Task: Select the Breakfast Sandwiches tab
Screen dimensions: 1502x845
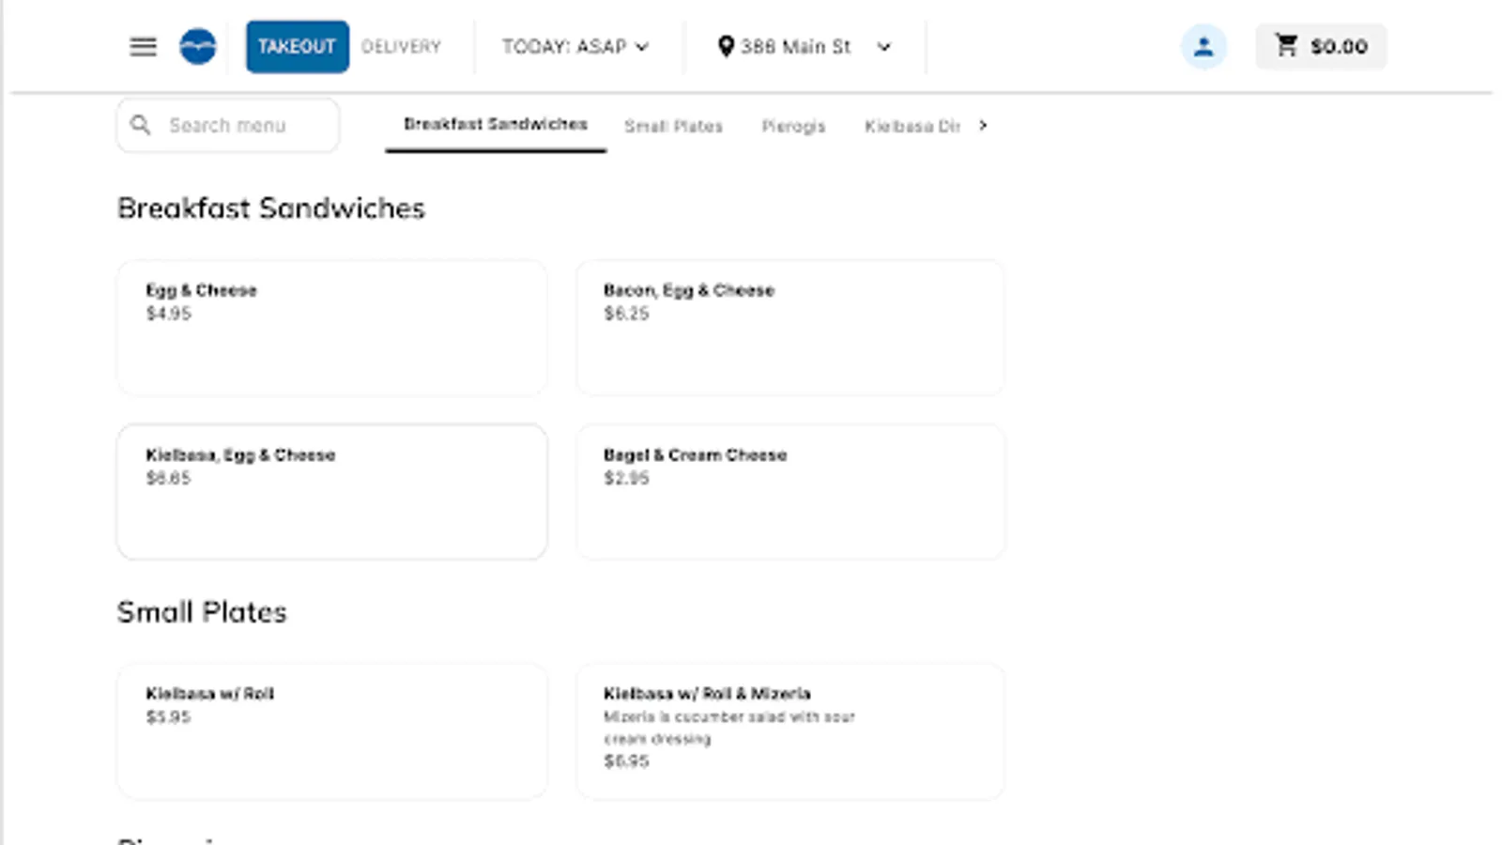Action: pos(495,124)
